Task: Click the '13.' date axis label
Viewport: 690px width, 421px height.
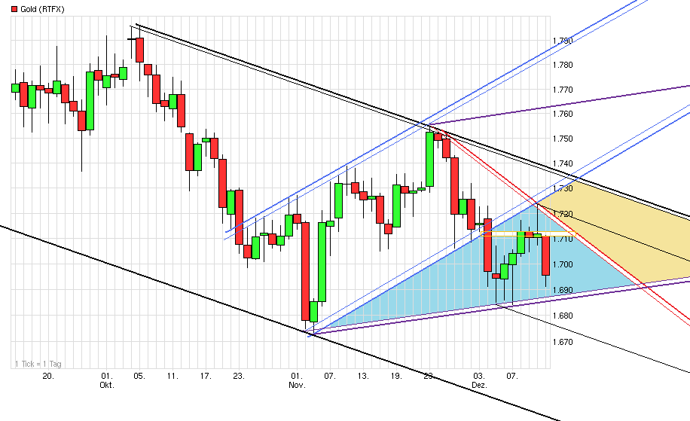Action: [x=363, y=376]
